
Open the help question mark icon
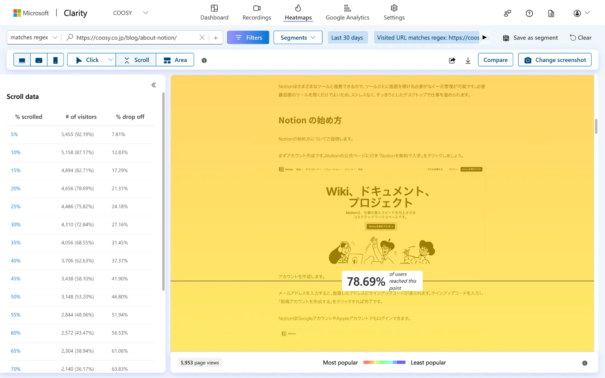point(529,13)
